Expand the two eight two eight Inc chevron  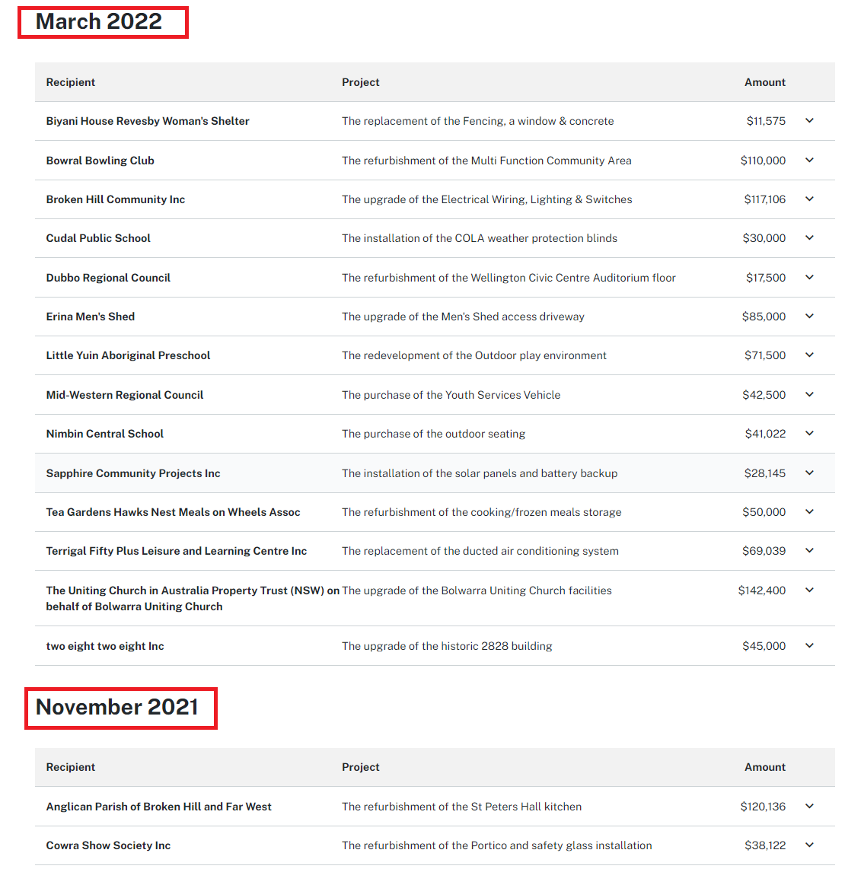pos(809,645)
